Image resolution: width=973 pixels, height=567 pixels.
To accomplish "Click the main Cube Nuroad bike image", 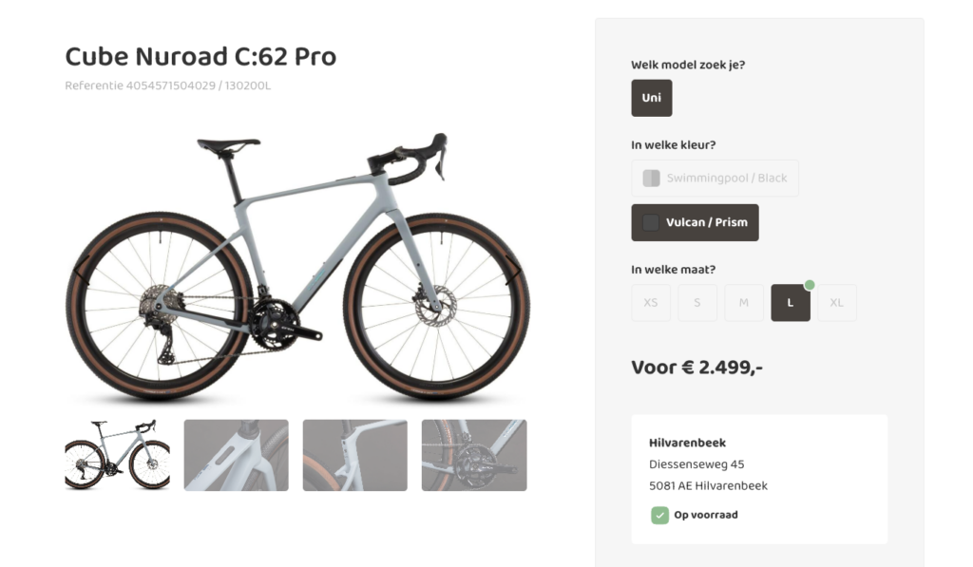I will point(296,271).
